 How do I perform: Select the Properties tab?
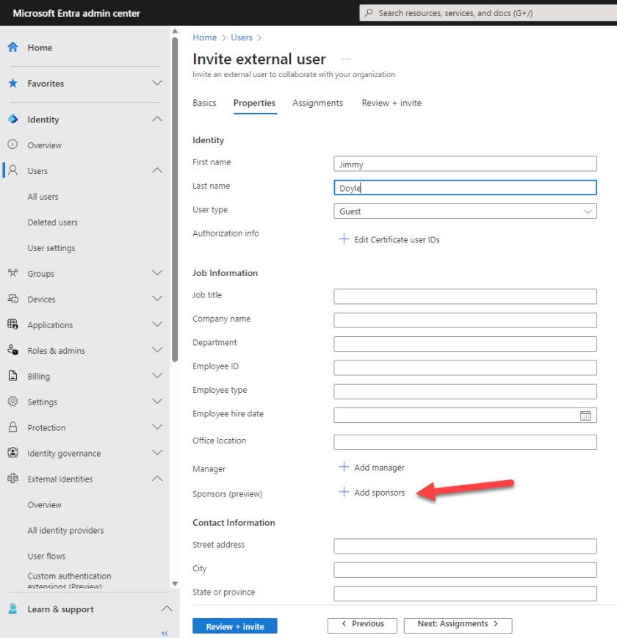point(254,103)
